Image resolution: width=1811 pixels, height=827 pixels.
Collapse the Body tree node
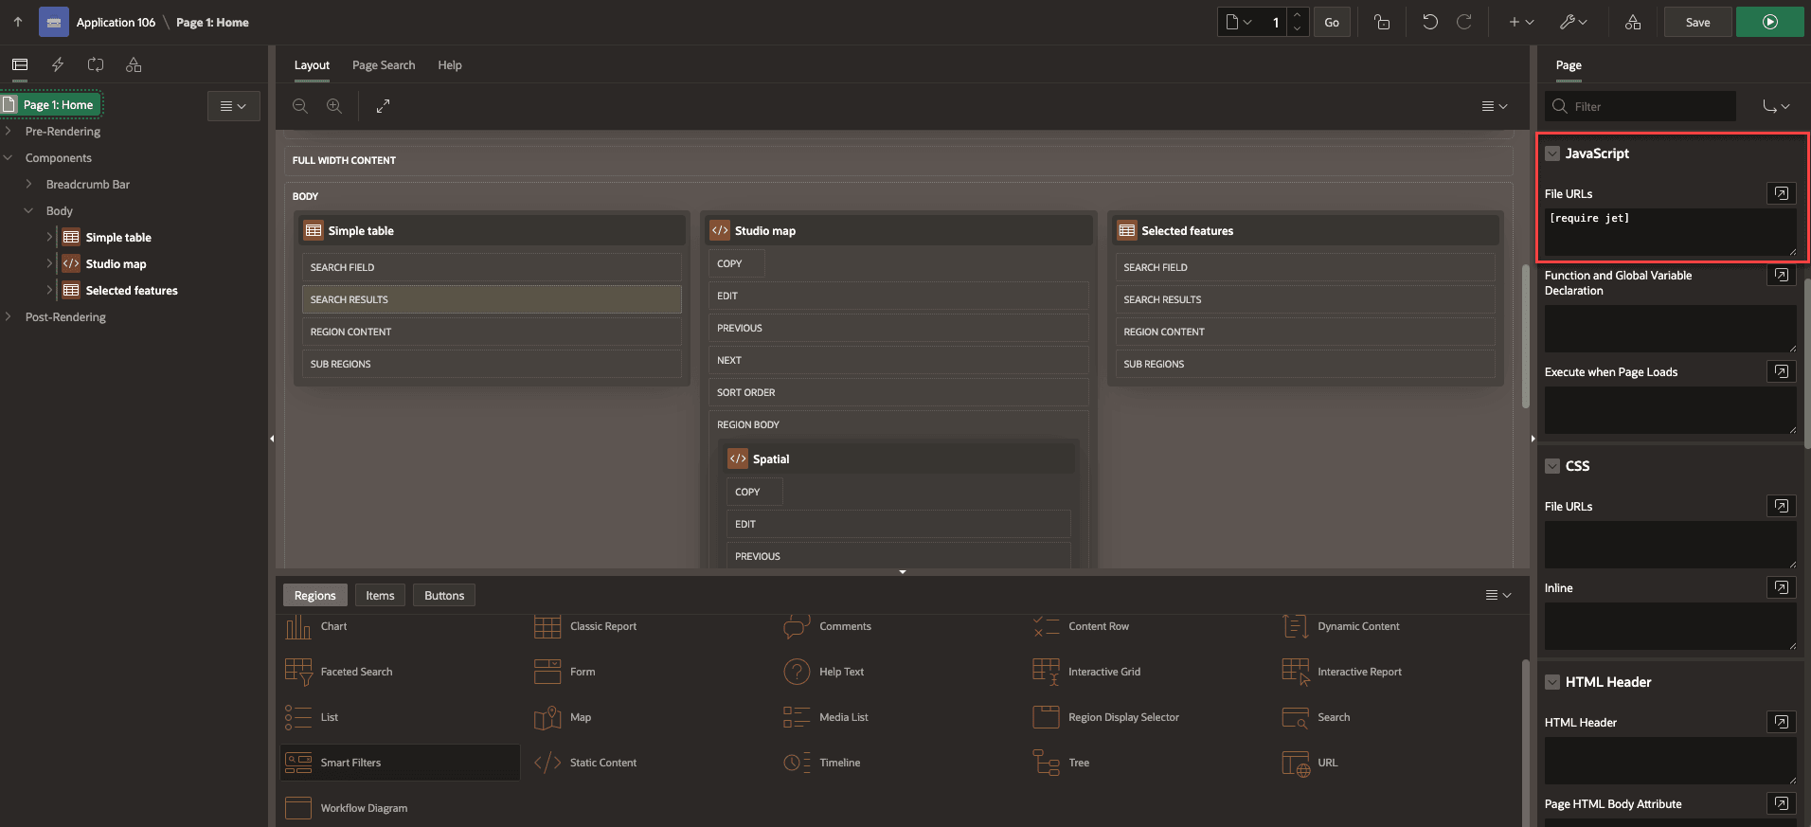[29, 211]
